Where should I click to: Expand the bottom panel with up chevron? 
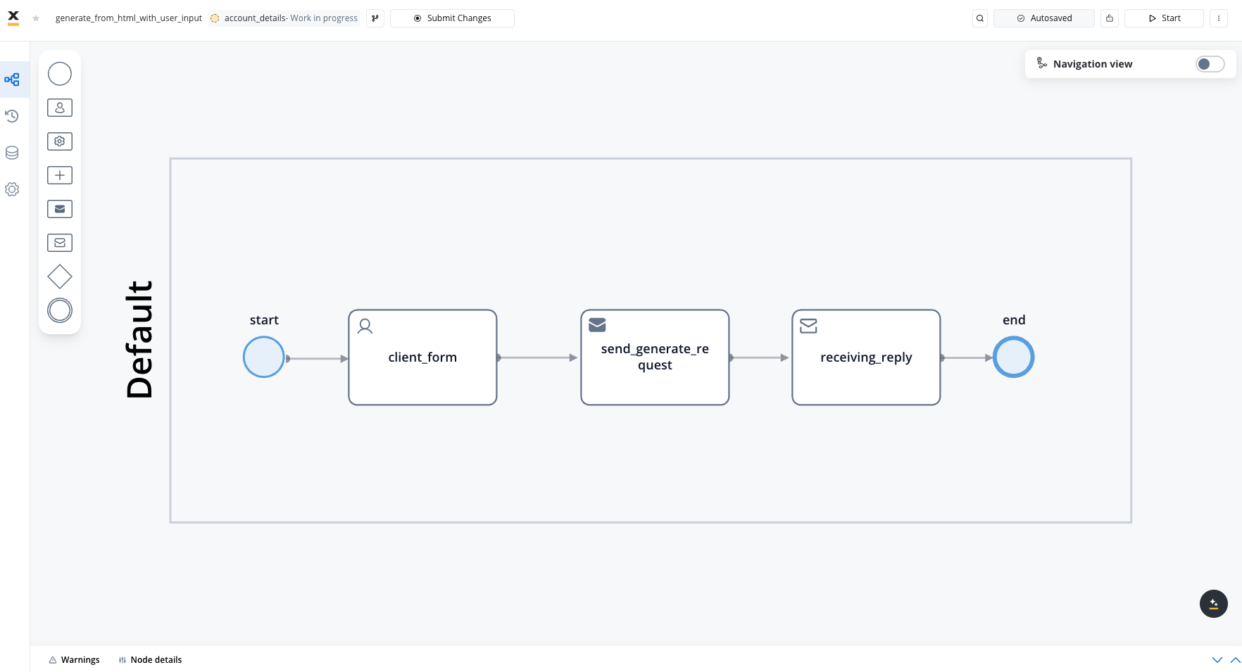[x=1236, y=660]
